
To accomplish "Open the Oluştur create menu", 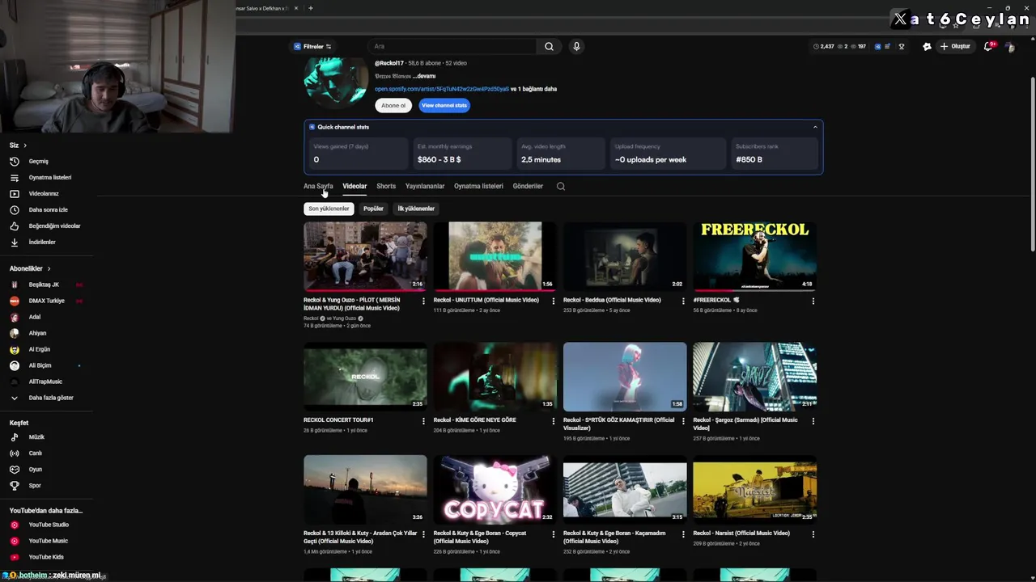I will [955, 46].
